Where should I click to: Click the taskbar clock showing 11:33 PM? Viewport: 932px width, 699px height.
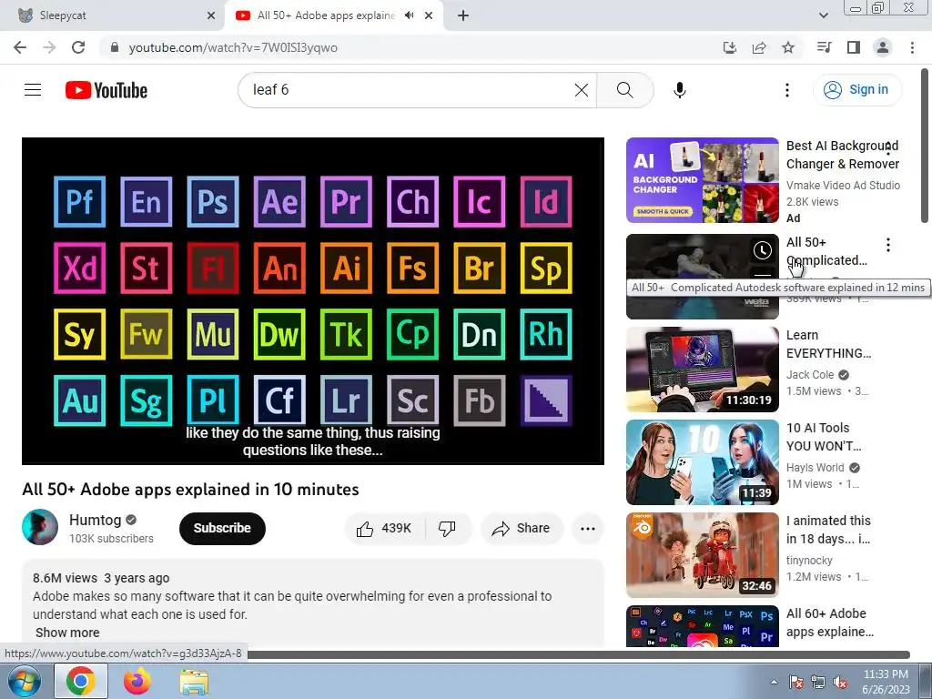tap(886, 682)
